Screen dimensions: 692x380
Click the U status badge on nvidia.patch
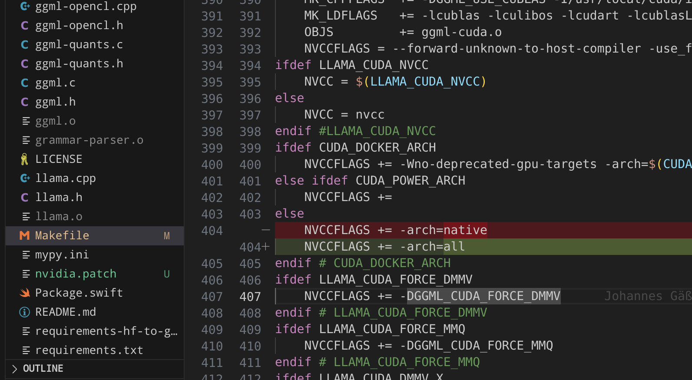tap(167, 274)
